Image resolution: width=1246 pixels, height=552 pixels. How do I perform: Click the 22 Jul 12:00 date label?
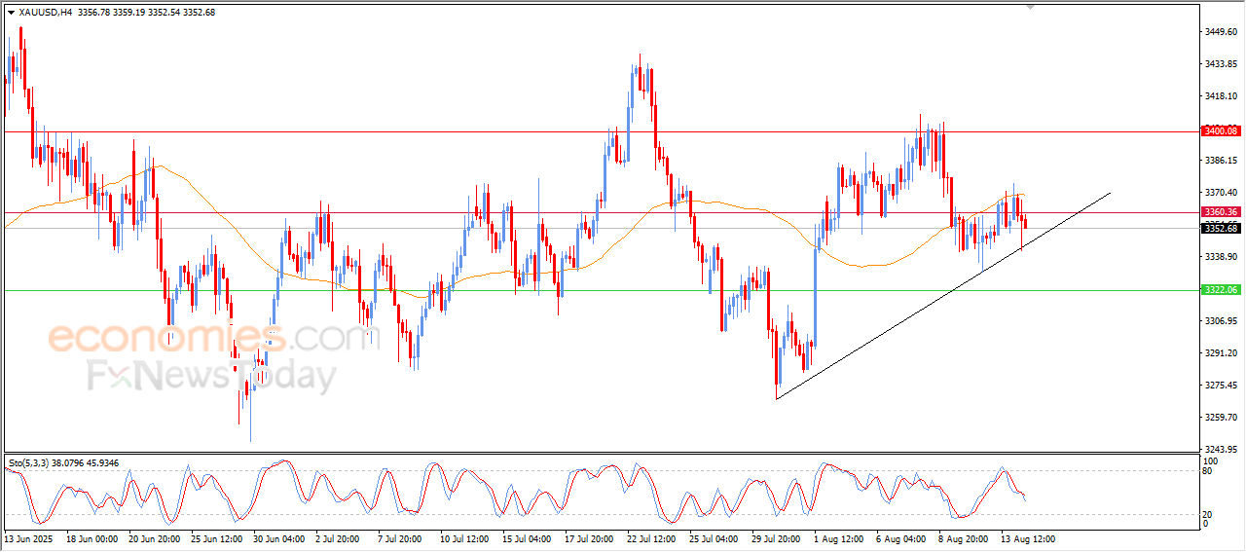click(651, 538)
